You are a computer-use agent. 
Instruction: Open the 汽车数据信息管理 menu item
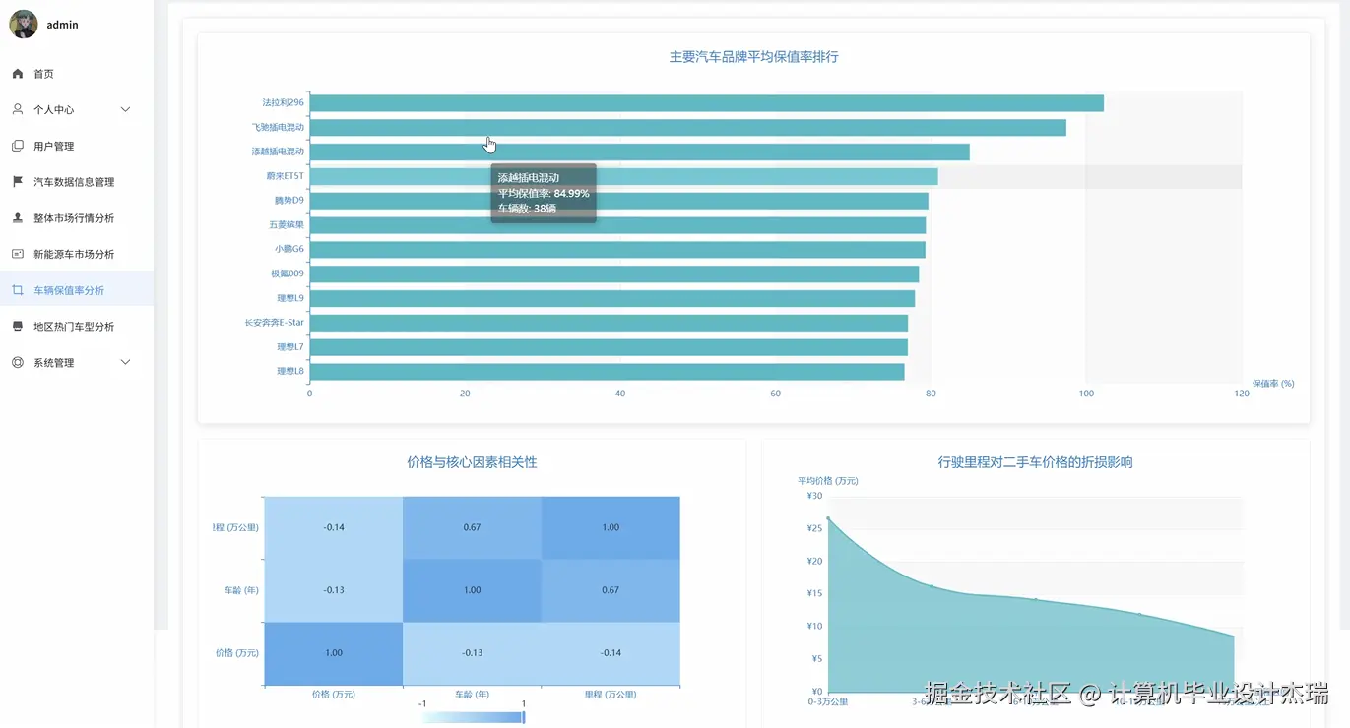pos(77,182)
